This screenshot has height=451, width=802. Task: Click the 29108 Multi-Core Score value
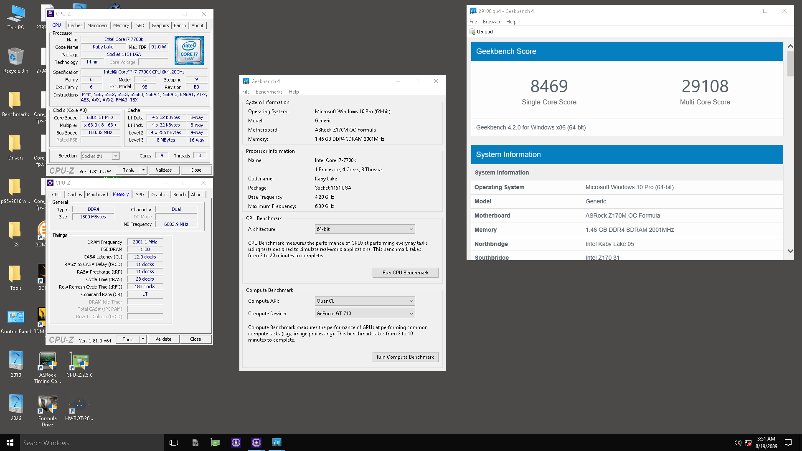point(705,86)
